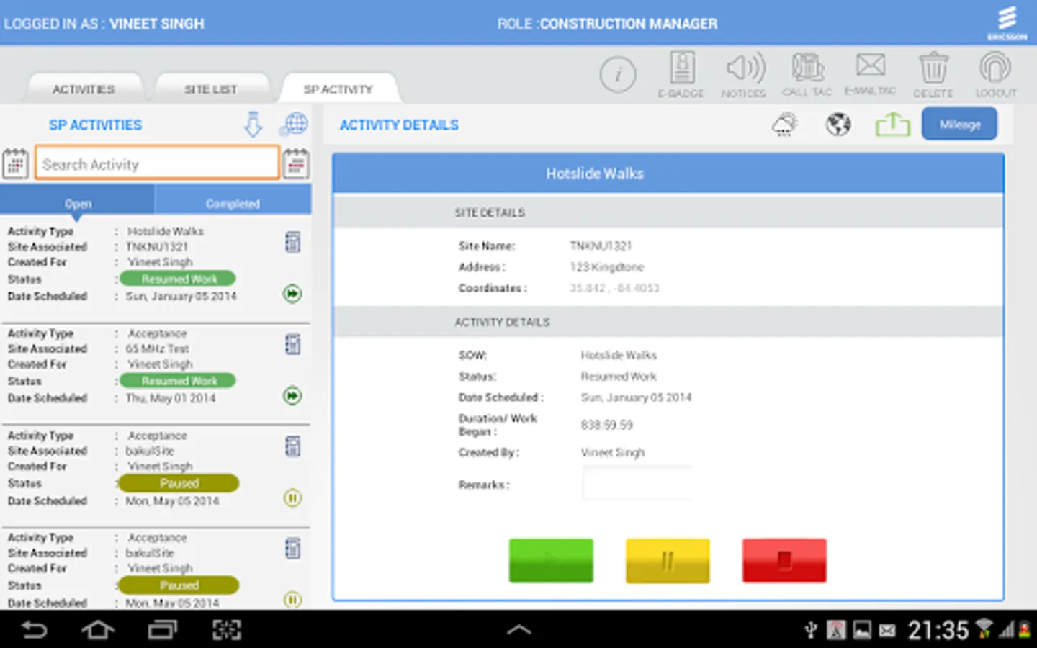Select the SP Activity tab
Viewport: 1037px width, 648px height.
338,89
